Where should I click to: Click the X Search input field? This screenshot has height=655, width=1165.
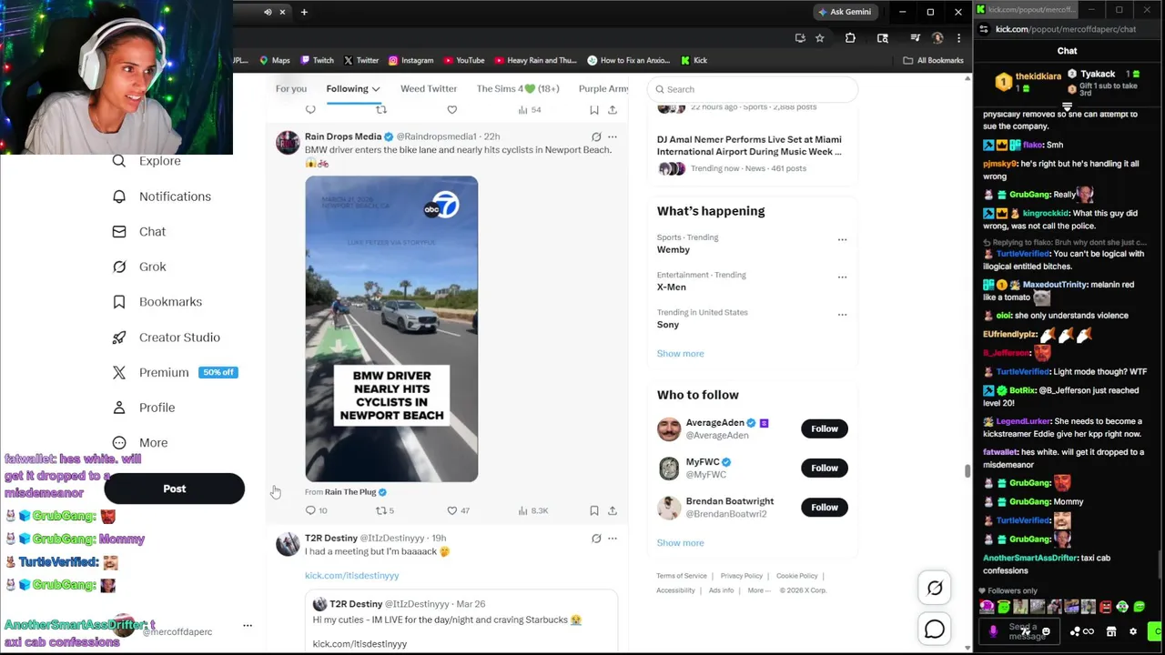pos(754,89)
